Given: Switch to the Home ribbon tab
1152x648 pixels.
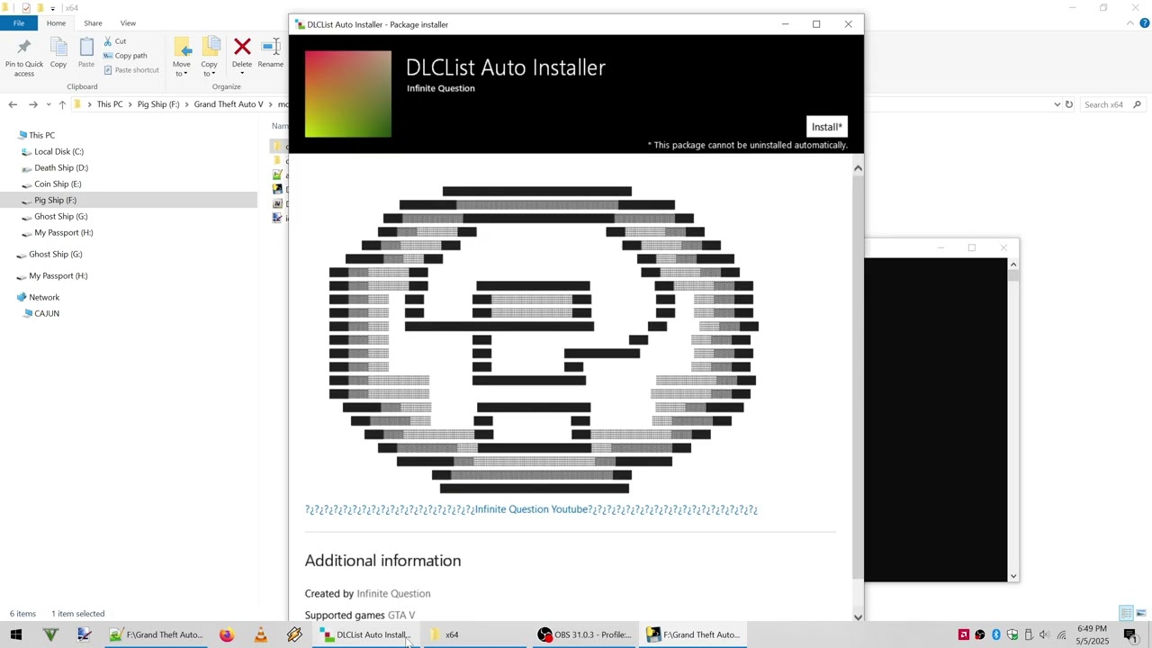Looking at the screenshot, I should [56, 23].
